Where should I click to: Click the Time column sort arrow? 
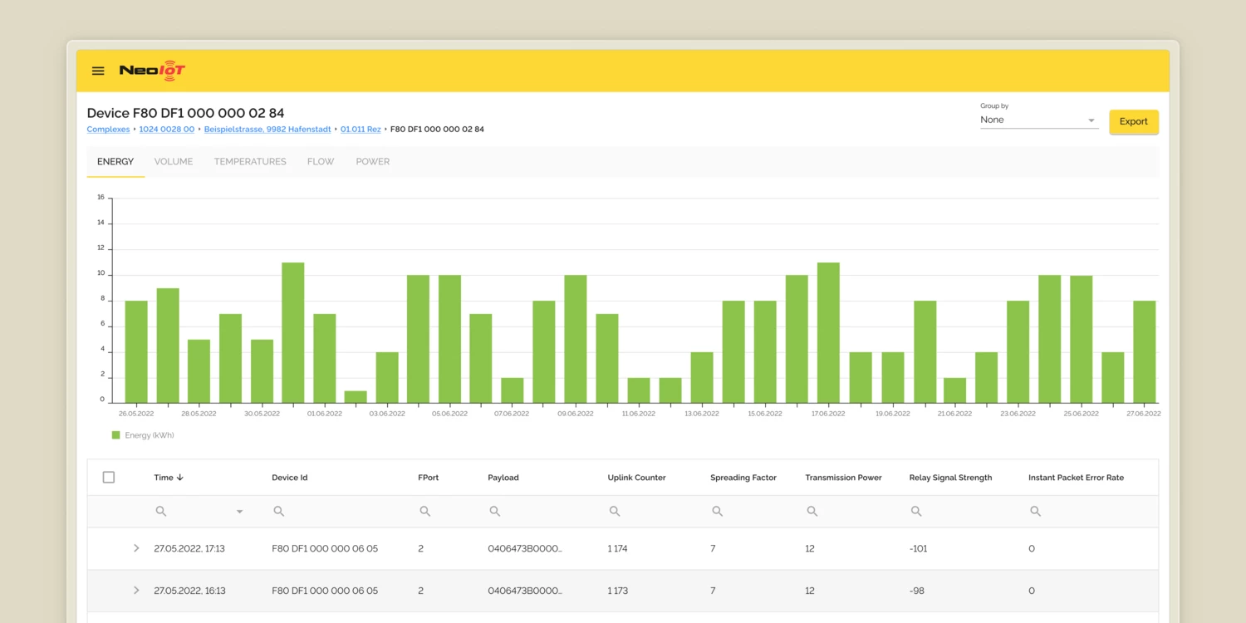pos(180,478)
